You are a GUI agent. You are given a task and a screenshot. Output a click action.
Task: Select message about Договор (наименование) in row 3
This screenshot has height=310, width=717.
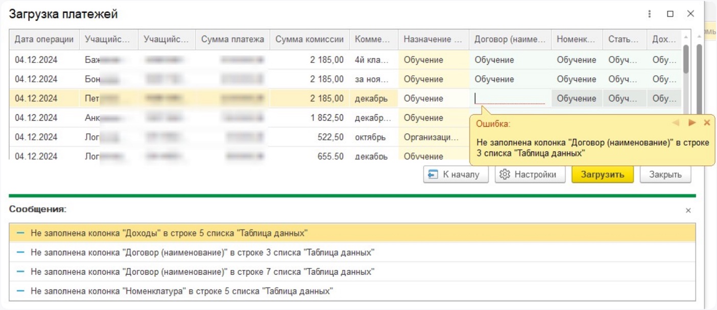[x=352, y=252]
